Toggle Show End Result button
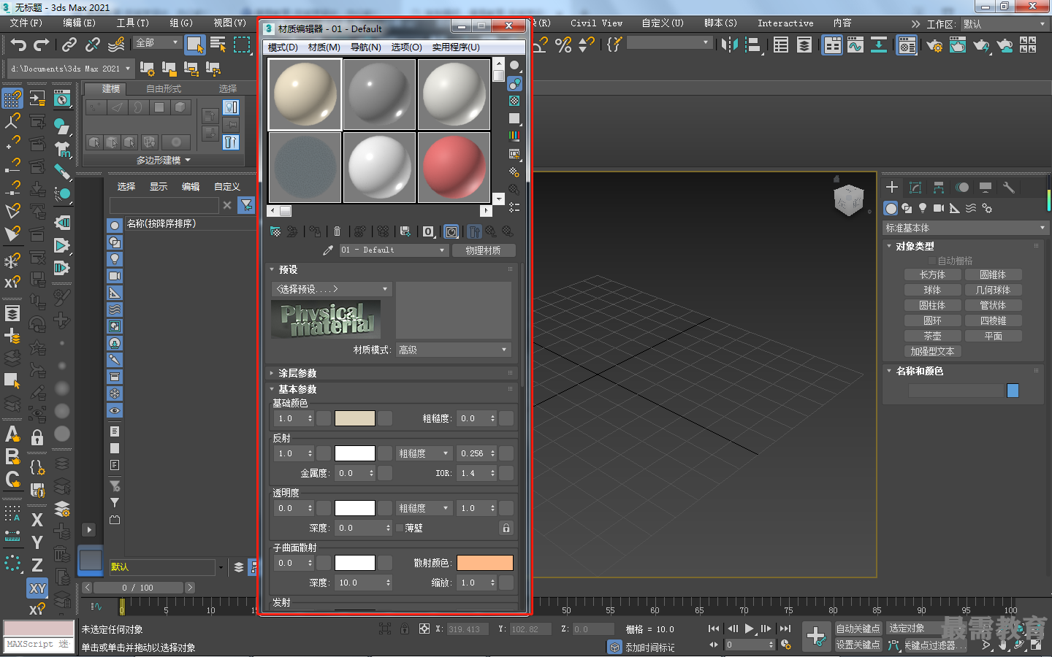This screenshot has height=657, width=1052. click(x=475, y=231)
